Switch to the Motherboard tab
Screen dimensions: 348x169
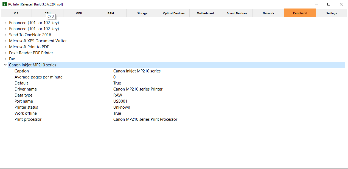[205, 13]
